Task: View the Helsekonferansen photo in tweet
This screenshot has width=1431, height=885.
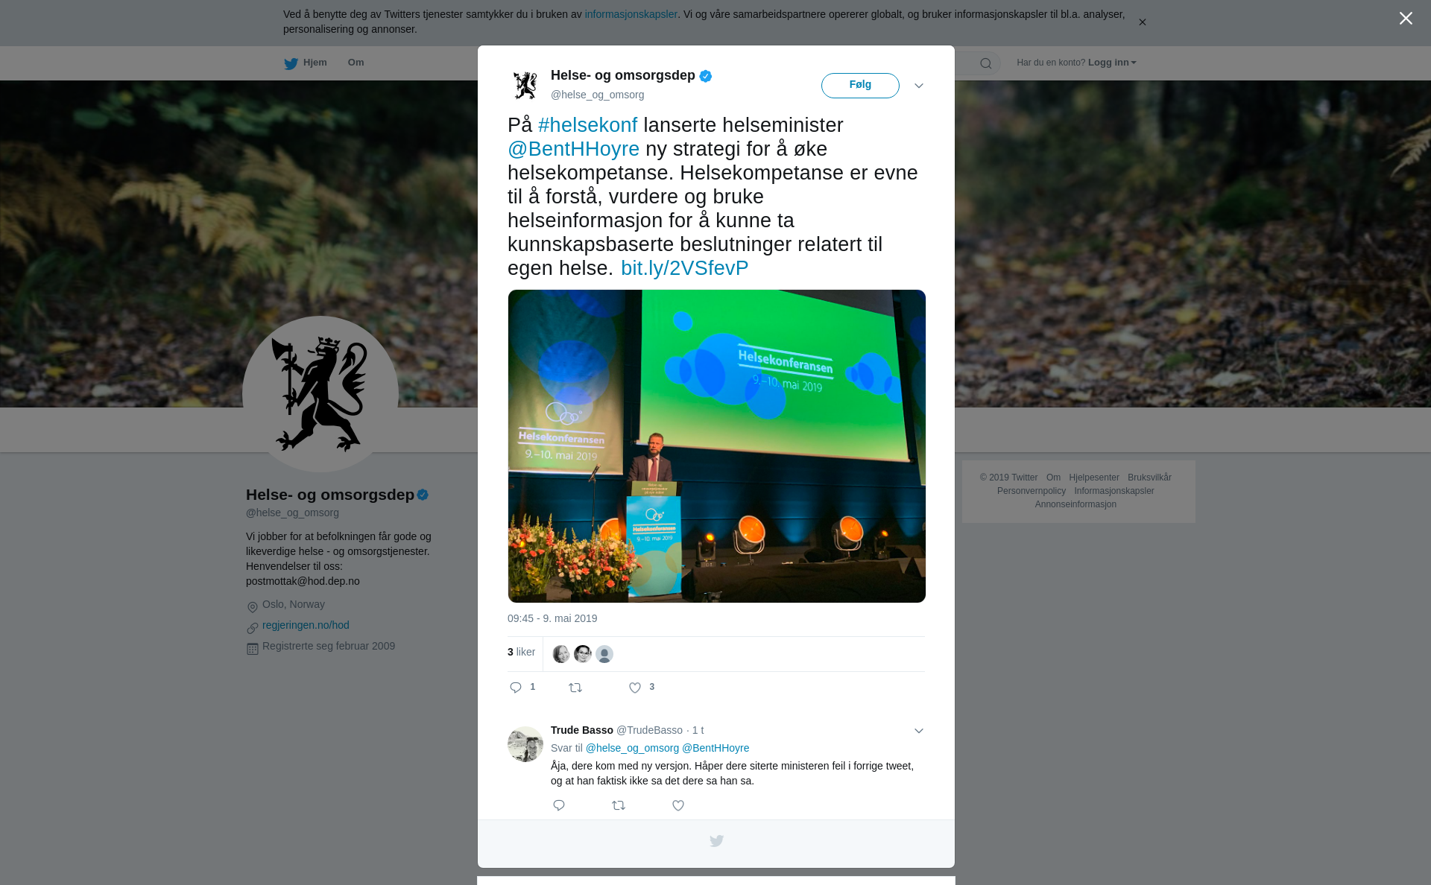Action: point(716,446)
